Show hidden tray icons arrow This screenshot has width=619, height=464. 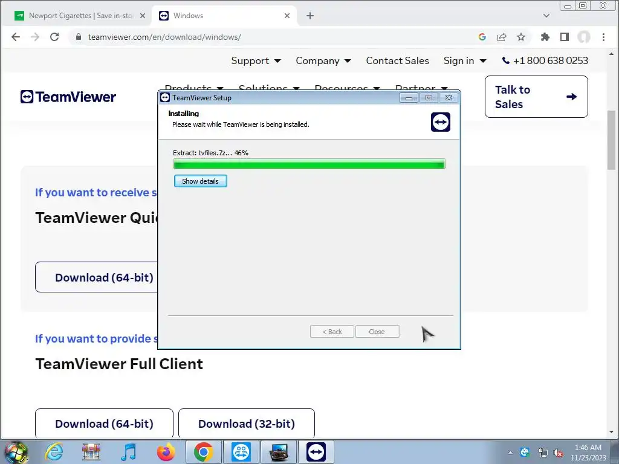510,453
